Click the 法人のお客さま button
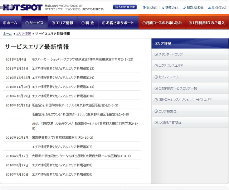The height and width of the screenshot is (190, 229). [125, 7]
